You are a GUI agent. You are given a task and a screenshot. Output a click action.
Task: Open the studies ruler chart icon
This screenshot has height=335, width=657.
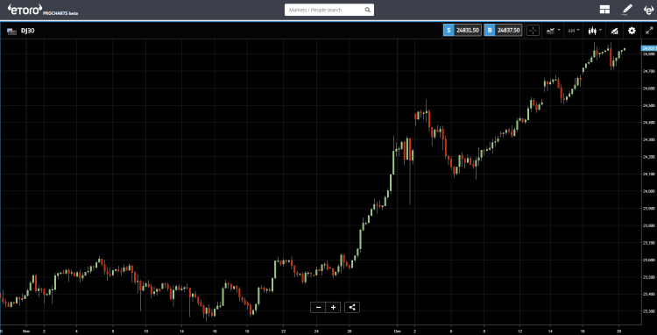point(614,31)
